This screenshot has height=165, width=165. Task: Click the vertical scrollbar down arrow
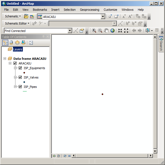click(155, 151)
